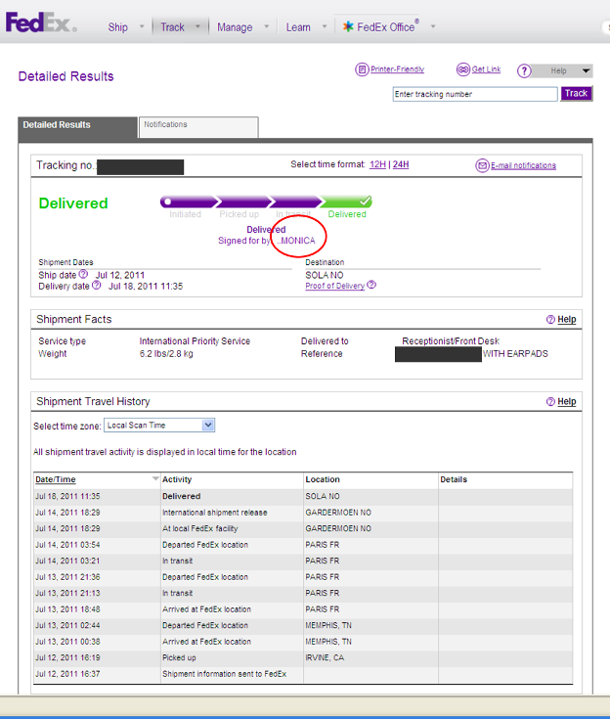The width and height of the screenshot is (610, 719).
Task: Click the Jul 14, 2011 03:54 Departed row
Action: [303, 545]
